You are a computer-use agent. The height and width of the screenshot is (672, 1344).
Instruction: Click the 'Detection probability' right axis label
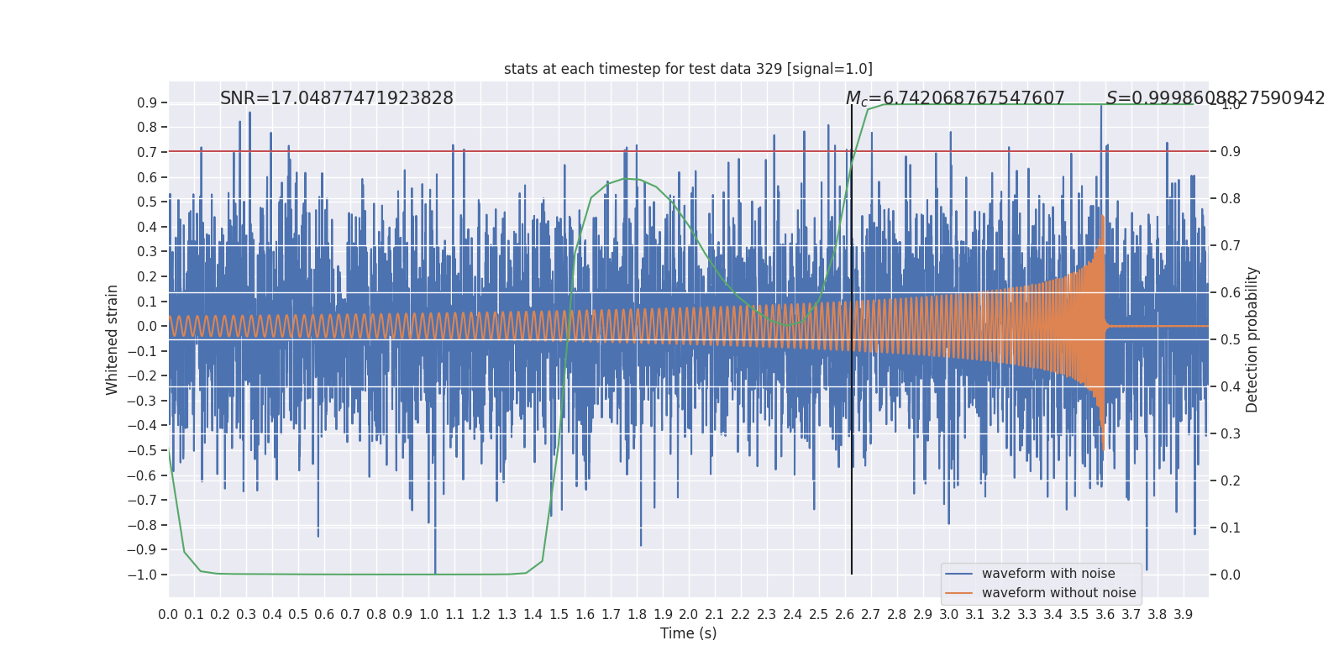point(1252,339)
